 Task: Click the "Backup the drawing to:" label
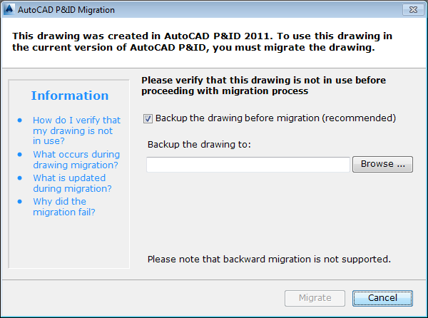[x=199, y=144]
